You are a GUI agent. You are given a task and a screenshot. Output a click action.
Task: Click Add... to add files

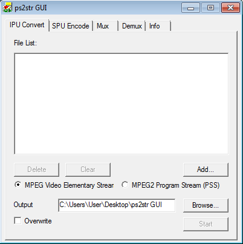(206, 170)
